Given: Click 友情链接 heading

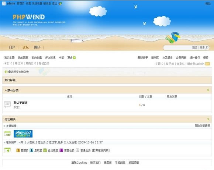Looking at the screenshot, I should coord(11,126).
